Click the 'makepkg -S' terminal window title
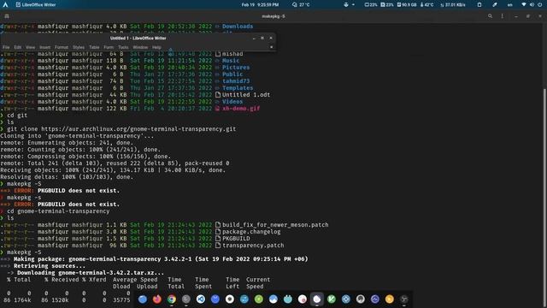547x308 pixels. pos(273,16)
